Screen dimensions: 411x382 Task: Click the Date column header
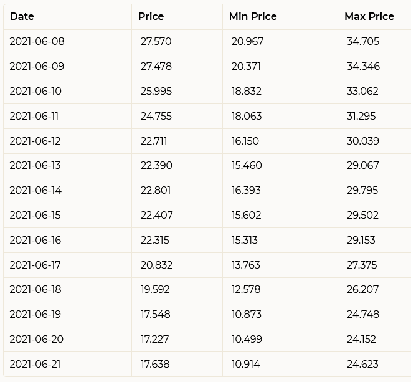(x=22, y=17)
